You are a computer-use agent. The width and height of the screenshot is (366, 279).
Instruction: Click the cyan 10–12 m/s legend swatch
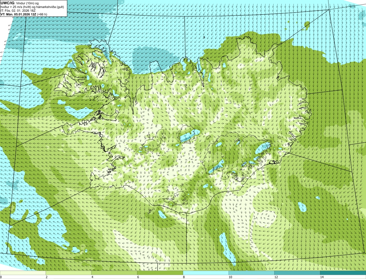[x=252, y=273]
